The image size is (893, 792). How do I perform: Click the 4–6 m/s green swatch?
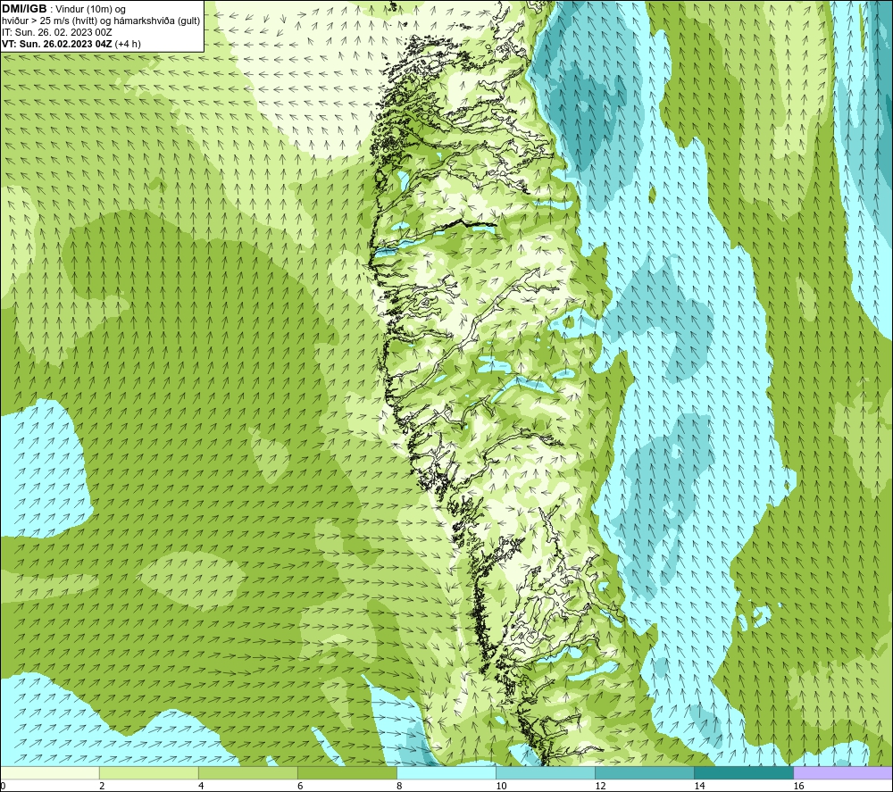click(x=247, y=772)
